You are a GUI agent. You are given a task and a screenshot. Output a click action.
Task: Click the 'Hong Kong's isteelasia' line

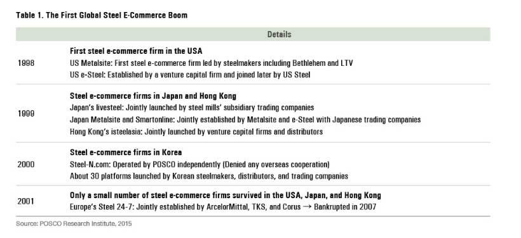point(196,132)
